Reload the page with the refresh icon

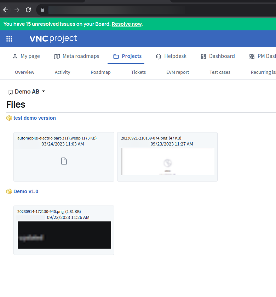point(28,10)
